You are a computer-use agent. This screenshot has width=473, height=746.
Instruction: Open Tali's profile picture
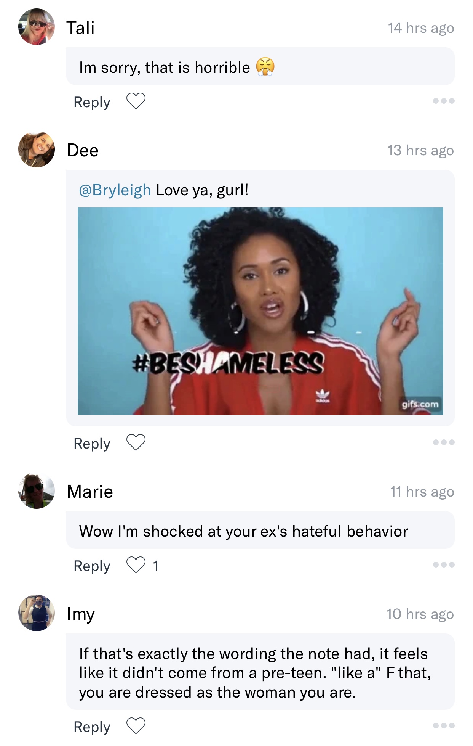37,27
